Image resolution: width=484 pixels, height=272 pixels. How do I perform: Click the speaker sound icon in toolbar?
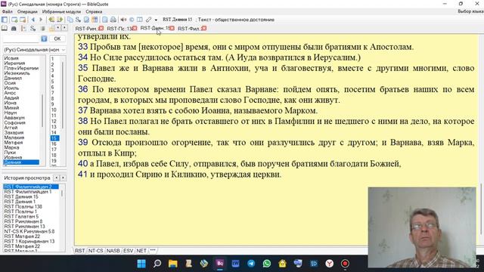[x=123, y=20]
